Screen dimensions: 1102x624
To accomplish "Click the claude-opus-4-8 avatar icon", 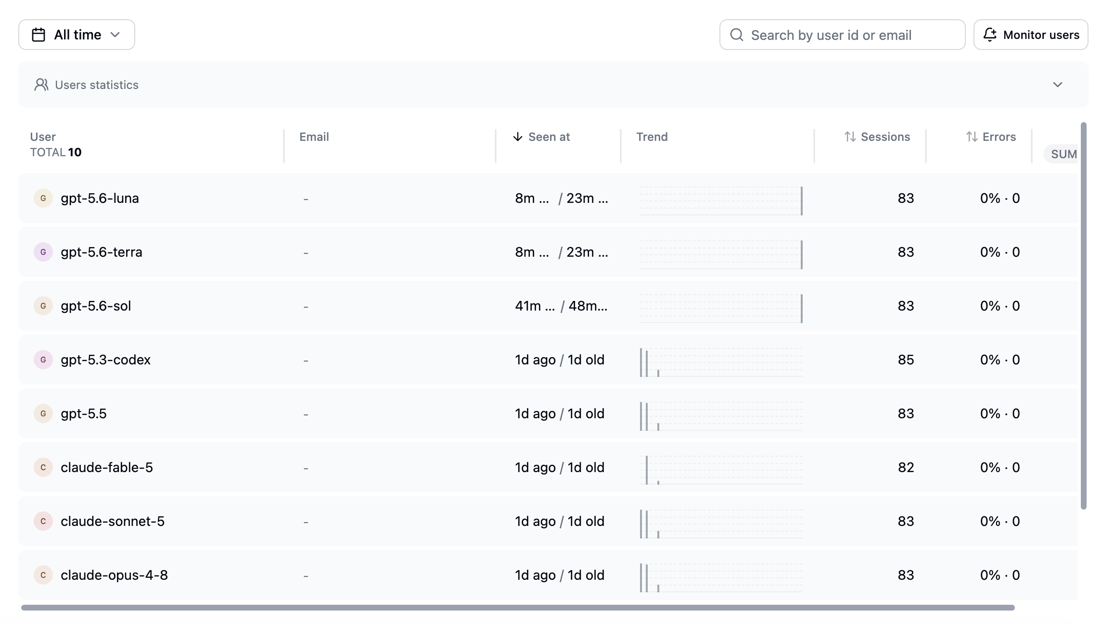I will (43, 575).
